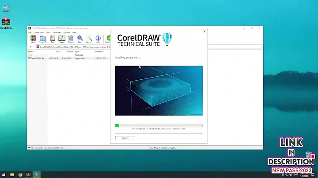Open the Help menu in WinRAR
The height and width of the screenshot is (178, 318).
tap(74, 32)
